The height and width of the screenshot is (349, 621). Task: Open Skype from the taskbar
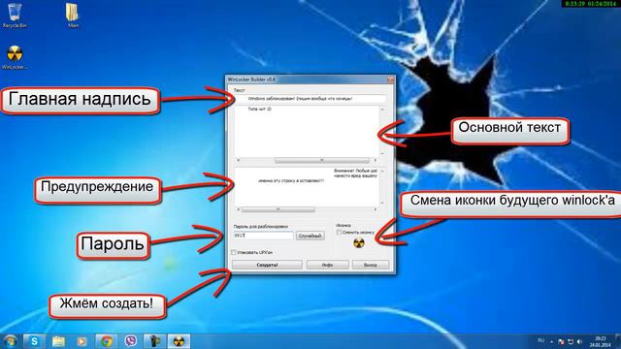(x=35, y=341)
